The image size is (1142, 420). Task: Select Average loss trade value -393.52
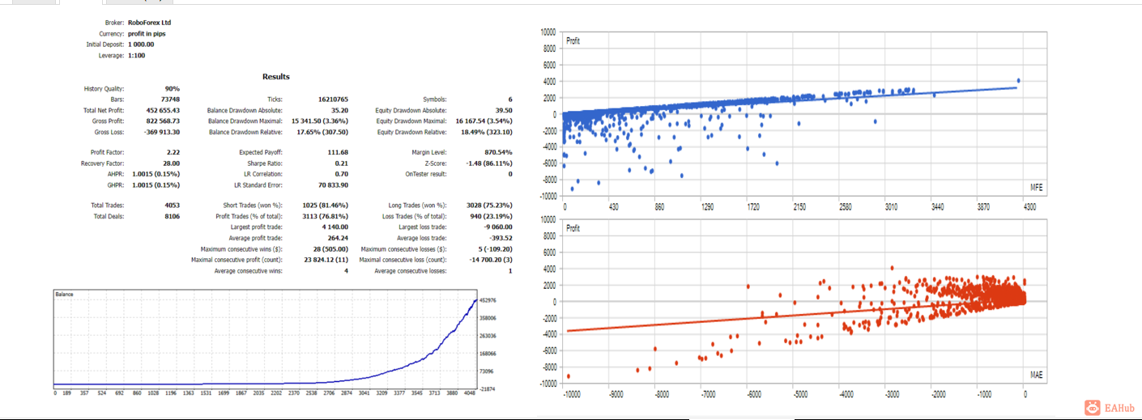(501, 238)
